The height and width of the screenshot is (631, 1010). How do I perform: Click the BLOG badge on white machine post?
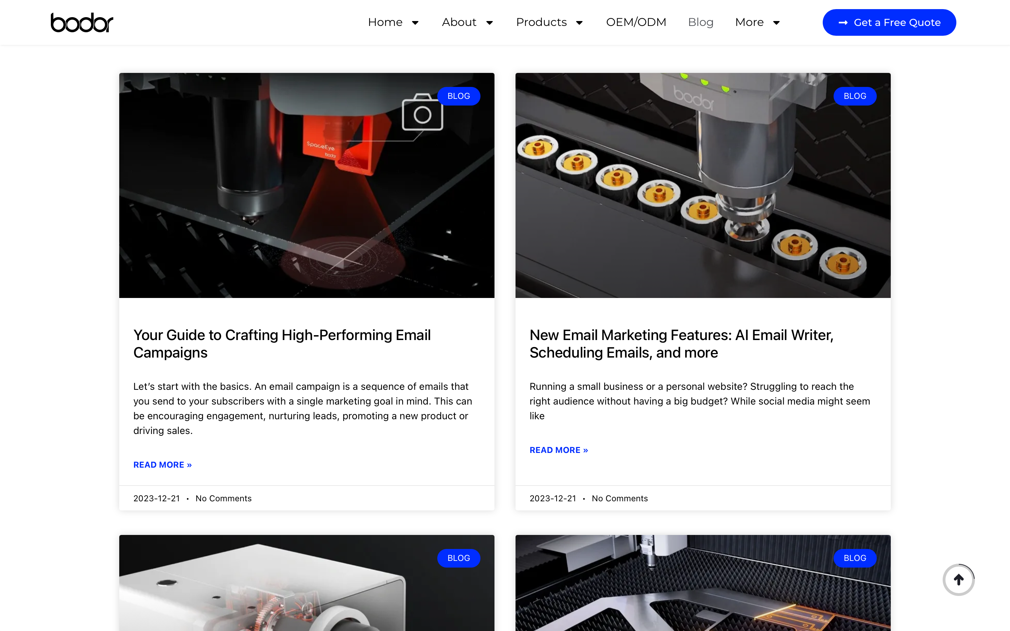458,558
